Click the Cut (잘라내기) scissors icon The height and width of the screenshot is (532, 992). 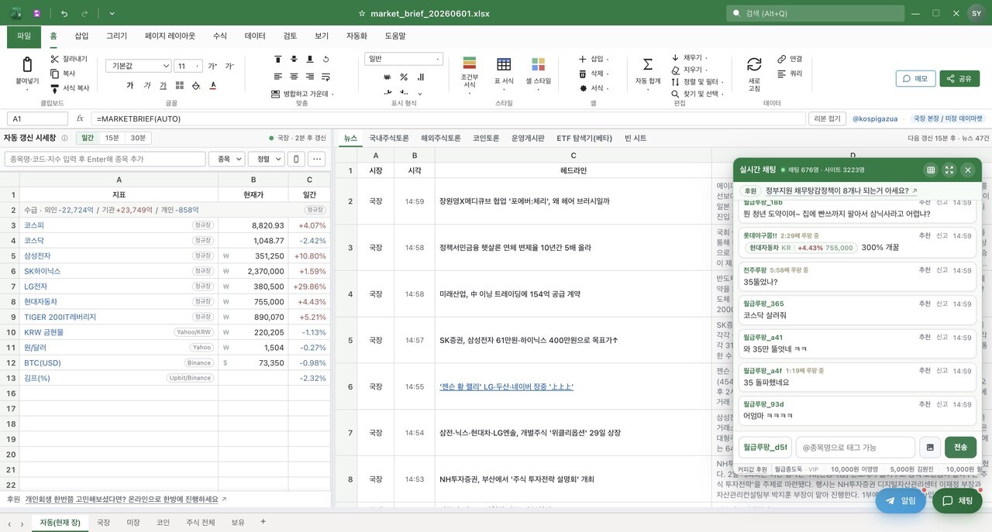54,59
